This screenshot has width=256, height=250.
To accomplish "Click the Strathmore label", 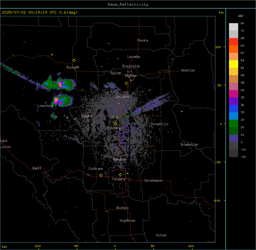I will point(153,181).
